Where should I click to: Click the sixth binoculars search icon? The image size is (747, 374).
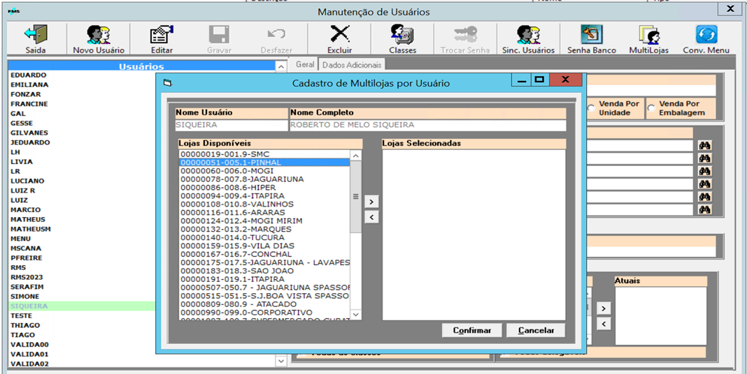[704, 209]
